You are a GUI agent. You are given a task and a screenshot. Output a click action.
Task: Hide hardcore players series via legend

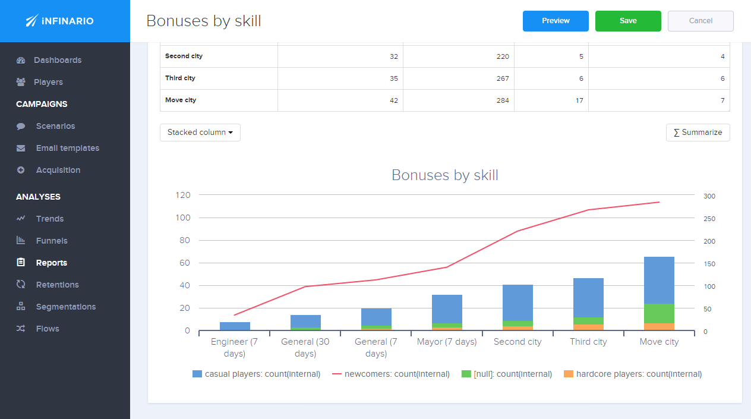tap(639, 374)
